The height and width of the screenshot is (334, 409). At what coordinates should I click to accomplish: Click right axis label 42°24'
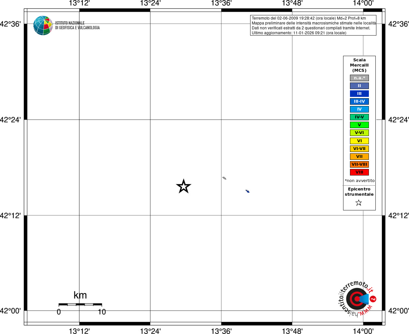[399, 120]
